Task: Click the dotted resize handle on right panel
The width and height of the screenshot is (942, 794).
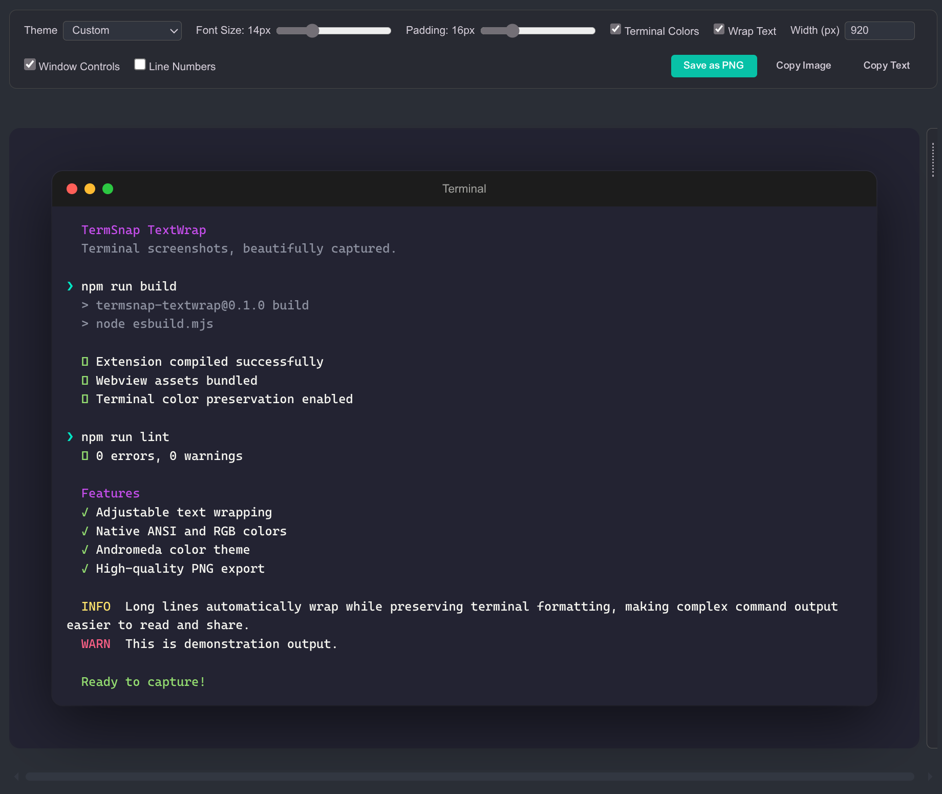Action: 933,160
